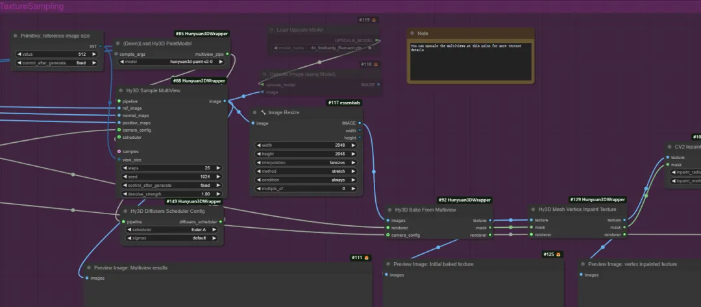Select the Preview Image: Multiview results title
Image resolution: width=701 pixels, height=307 pixels.
coord(131,268)
